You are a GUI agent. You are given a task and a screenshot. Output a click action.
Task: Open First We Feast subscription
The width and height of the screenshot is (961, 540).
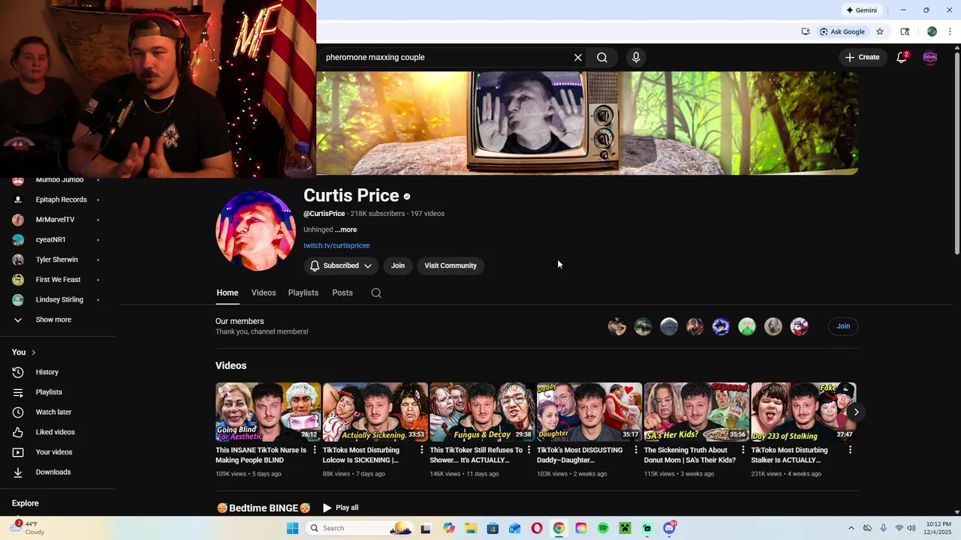pyautogui.click(x=58, y=280)
